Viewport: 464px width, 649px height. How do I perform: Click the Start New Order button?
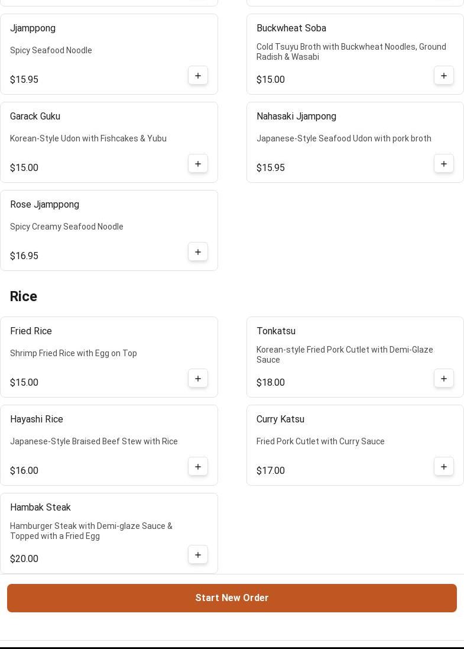click(x=232, y=598)
